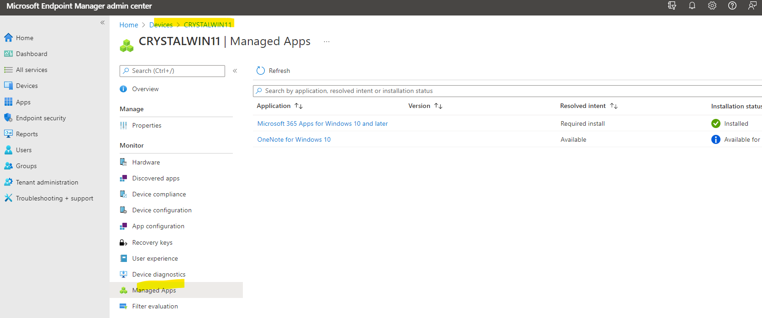
Task: Open the help question mark icon
Action: [732, 5]
